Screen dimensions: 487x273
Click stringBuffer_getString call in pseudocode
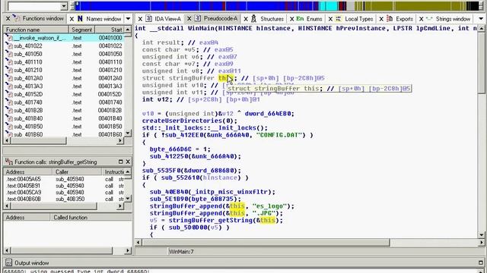[x=210, y=221]
